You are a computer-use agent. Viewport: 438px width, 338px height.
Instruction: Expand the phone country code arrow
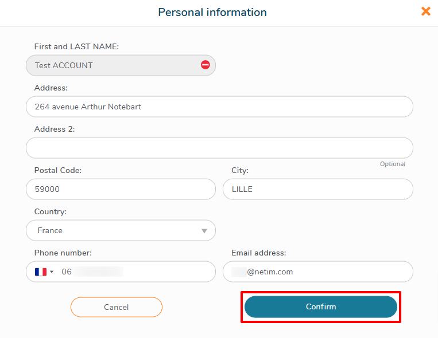[52, 272]
